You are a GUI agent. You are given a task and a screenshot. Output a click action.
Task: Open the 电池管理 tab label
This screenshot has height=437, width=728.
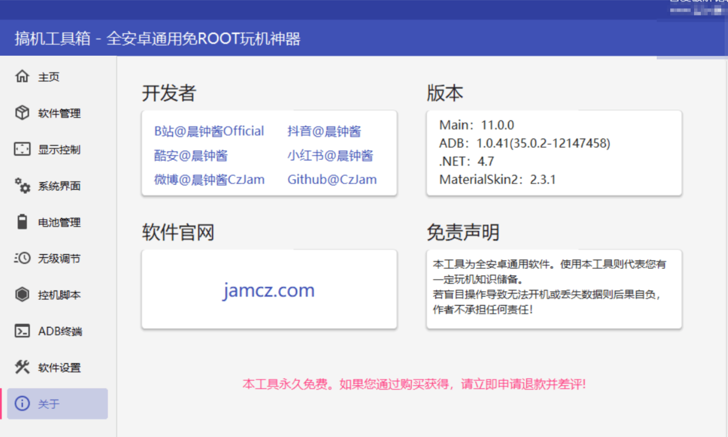pos(59,222)
